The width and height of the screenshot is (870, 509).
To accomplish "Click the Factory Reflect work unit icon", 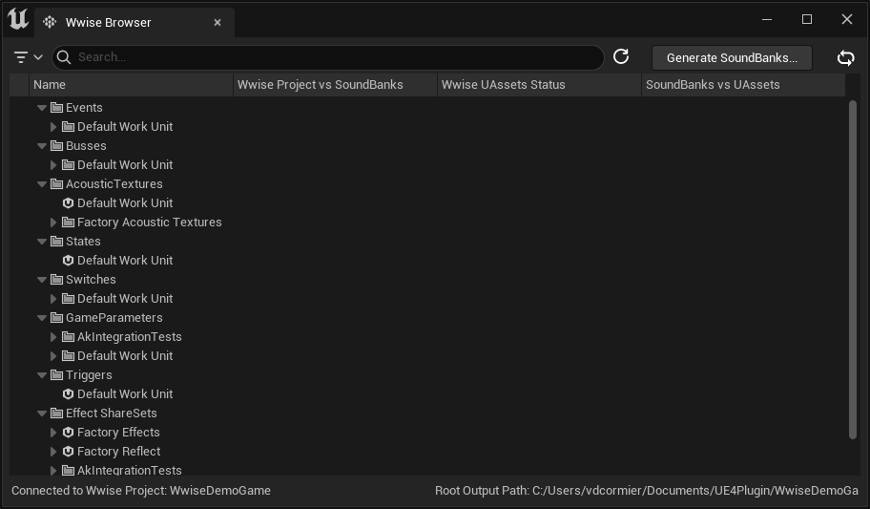I will point(68,452).
